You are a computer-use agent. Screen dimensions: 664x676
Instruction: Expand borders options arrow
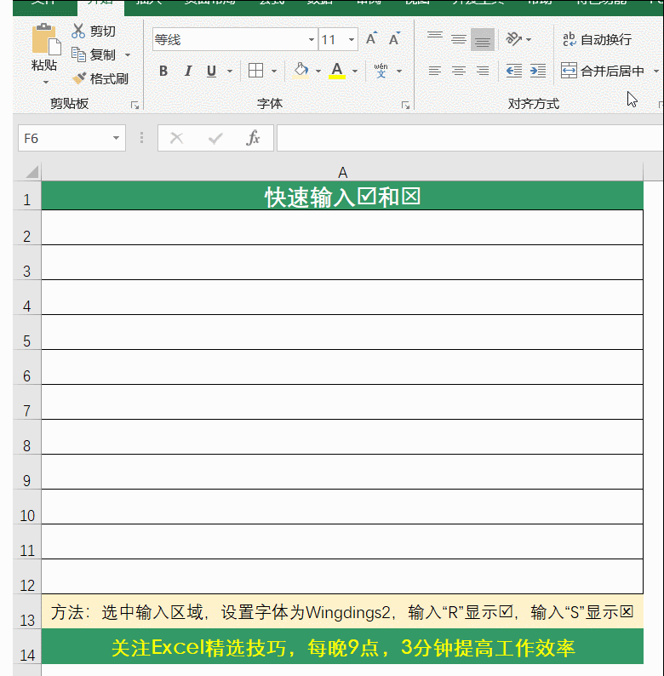pyautogui.click(x=274, y=71)
